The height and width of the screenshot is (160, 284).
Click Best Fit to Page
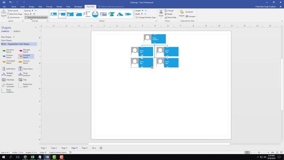pos(15,14)
